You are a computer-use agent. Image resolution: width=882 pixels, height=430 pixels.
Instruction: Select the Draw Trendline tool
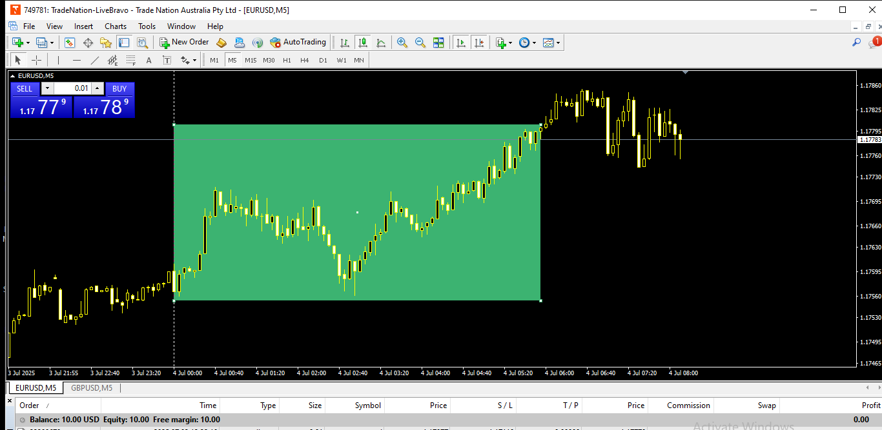(95, 60)
